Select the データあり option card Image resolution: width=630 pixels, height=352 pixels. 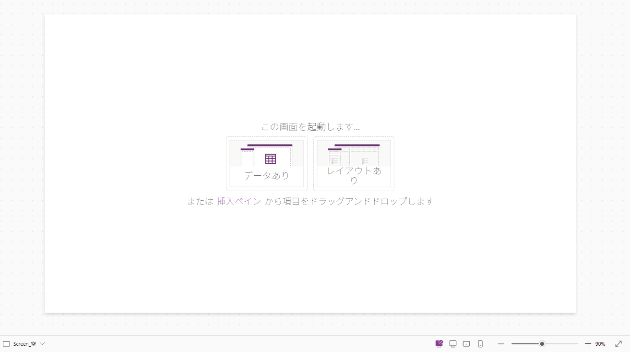click(266, 163)
